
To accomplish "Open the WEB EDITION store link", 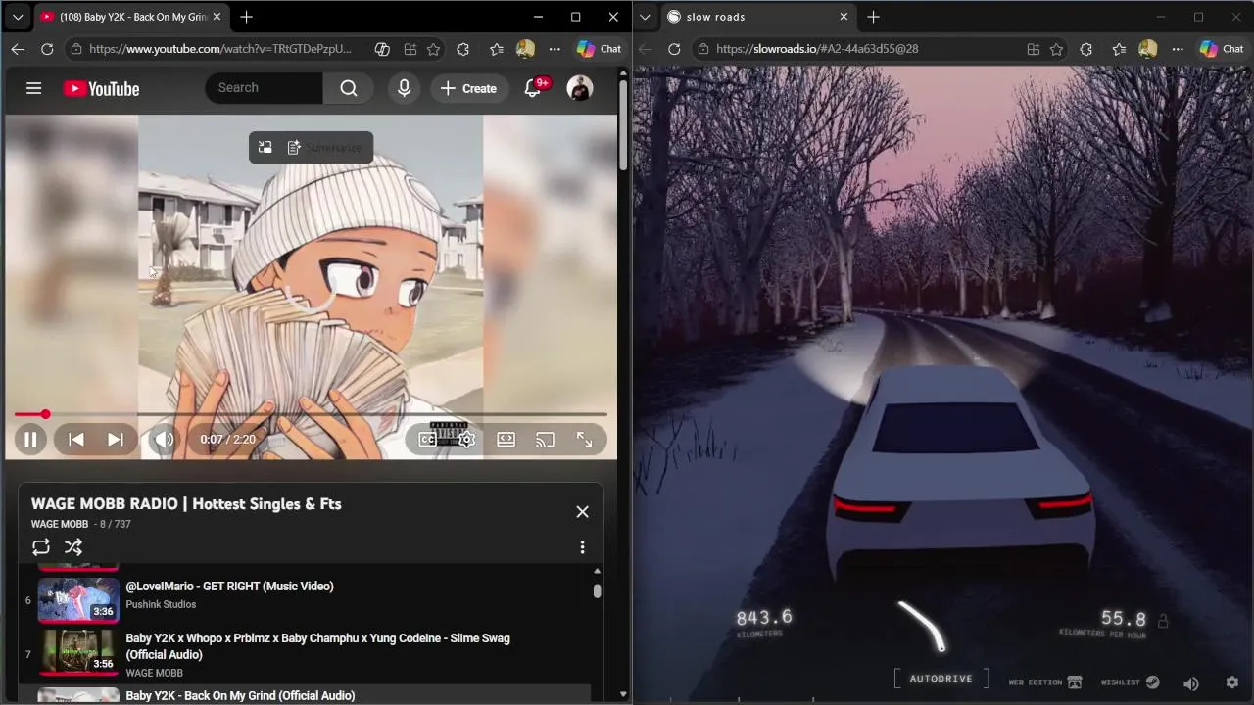I will pos(1045,682).
